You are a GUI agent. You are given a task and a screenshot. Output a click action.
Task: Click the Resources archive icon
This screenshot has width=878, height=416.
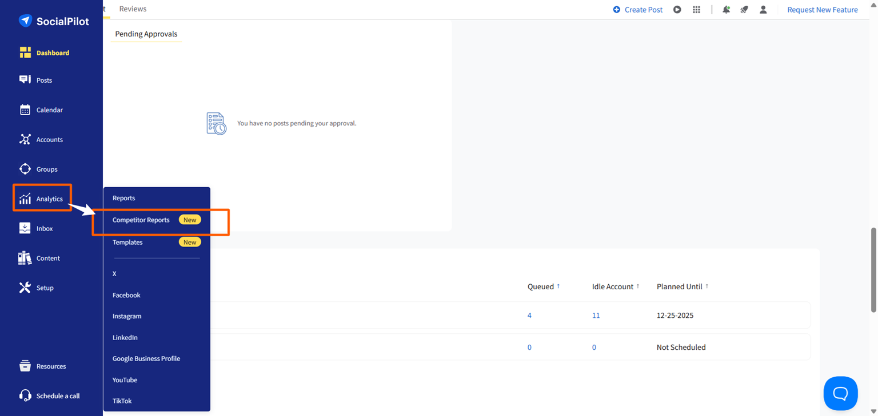(25, 366)
